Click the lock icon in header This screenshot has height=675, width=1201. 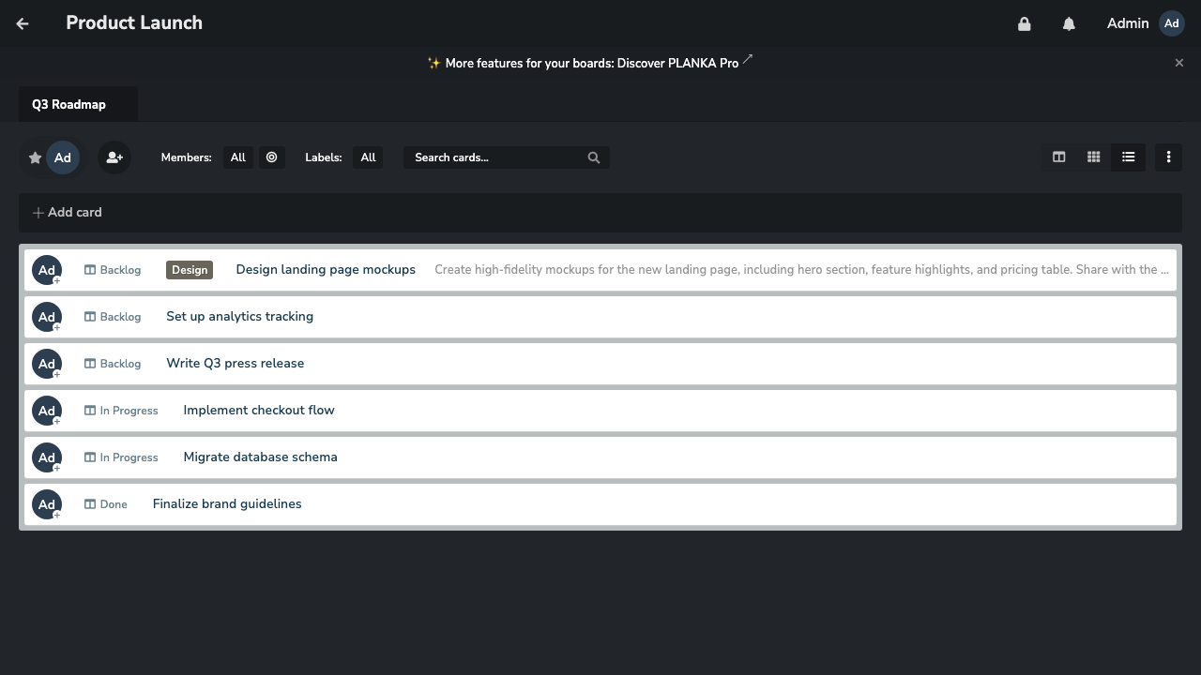point(1025,23)
